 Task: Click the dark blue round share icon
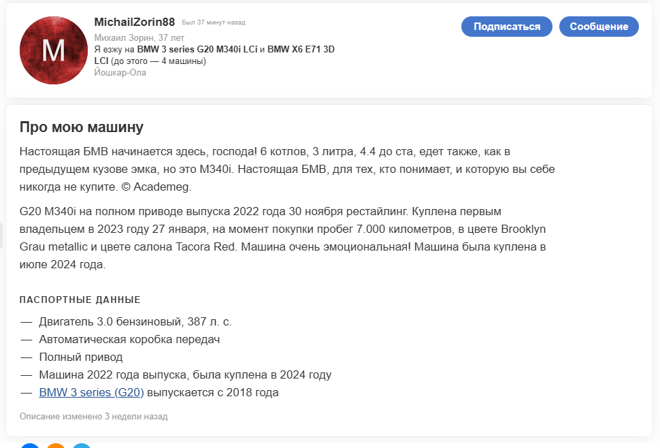(30, 446)
